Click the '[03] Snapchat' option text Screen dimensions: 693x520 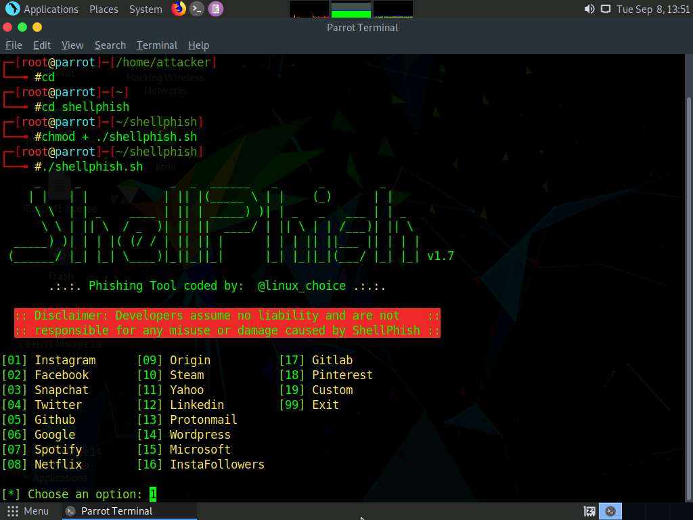[45, 390]
